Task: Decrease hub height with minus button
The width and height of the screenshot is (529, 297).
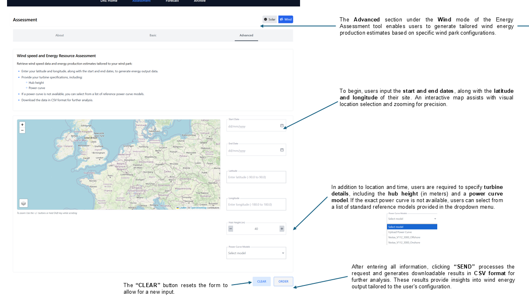Action: (x=231, y=229)
